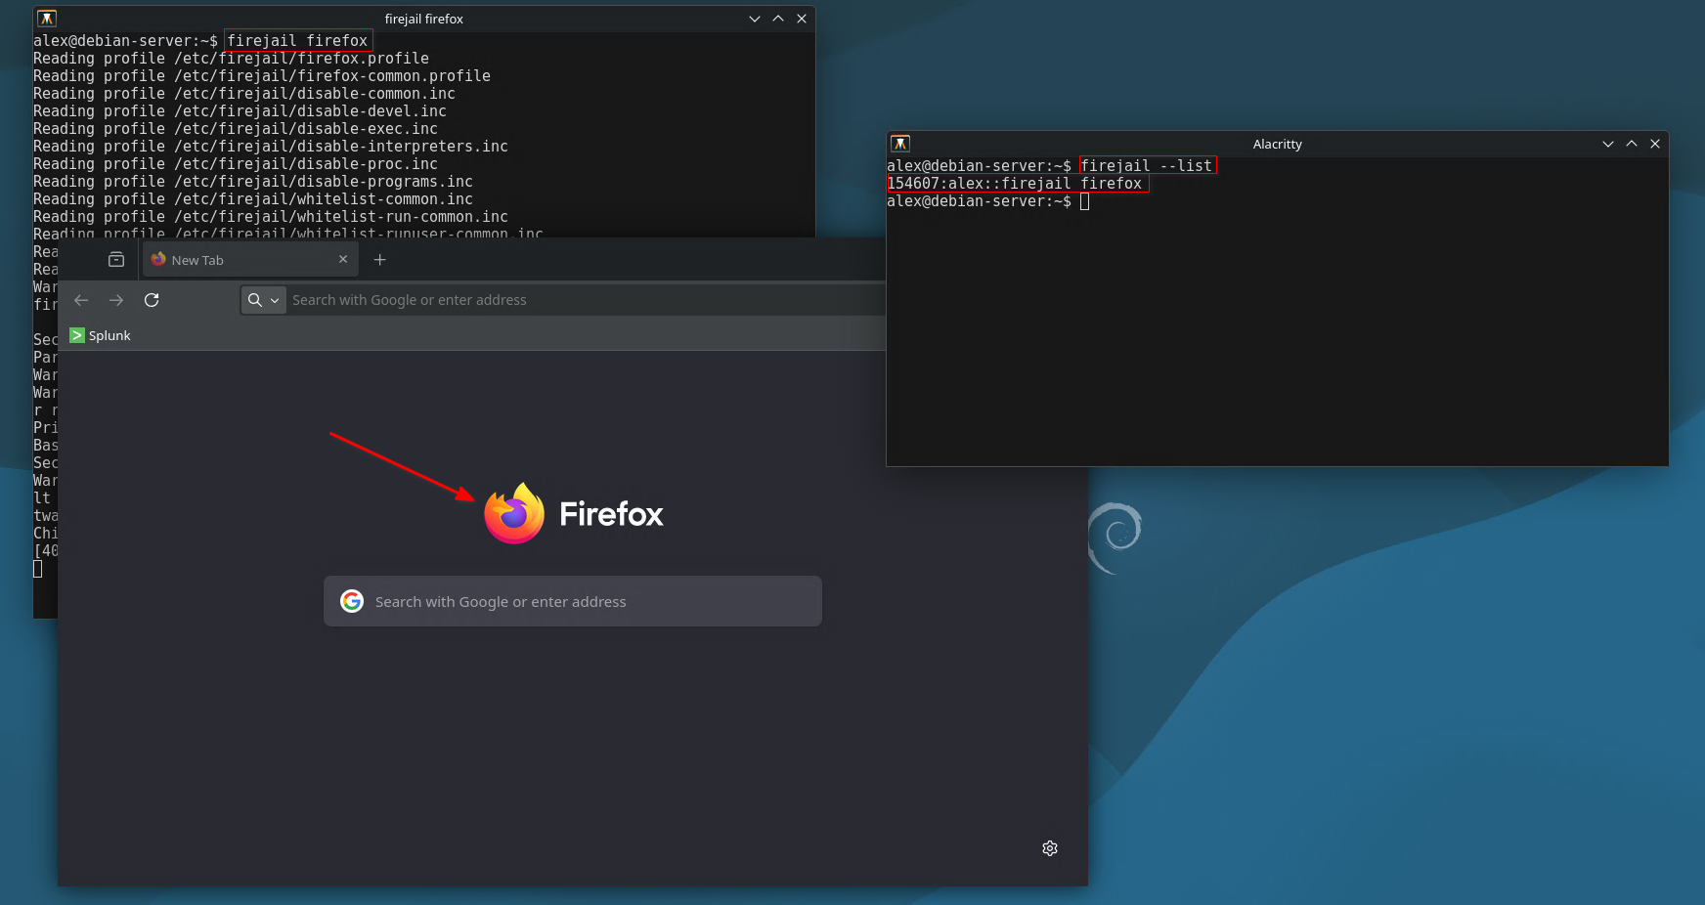Click the Firefox logo on new tab page
This screenshot has height=905, width=1705.
point(514,513)
